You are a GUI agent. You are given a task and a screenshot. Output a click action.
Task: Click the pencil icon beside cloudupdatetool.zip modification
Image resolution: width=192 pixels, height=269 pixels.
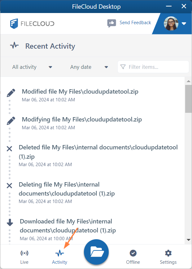tap(11, 92)
